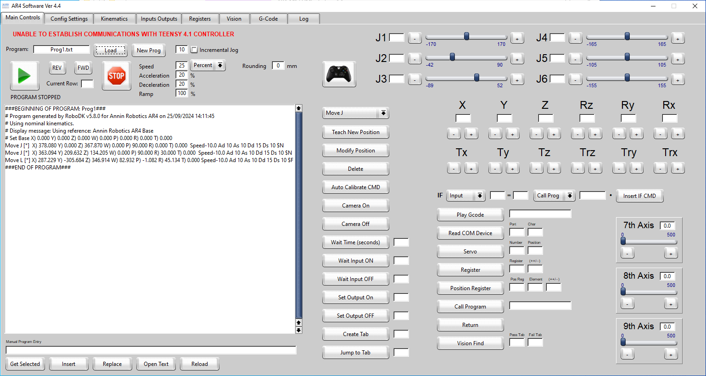Open the IF Input dropdown
The height and width of the screenshot is (376, 706).
(x=465, y=196)
